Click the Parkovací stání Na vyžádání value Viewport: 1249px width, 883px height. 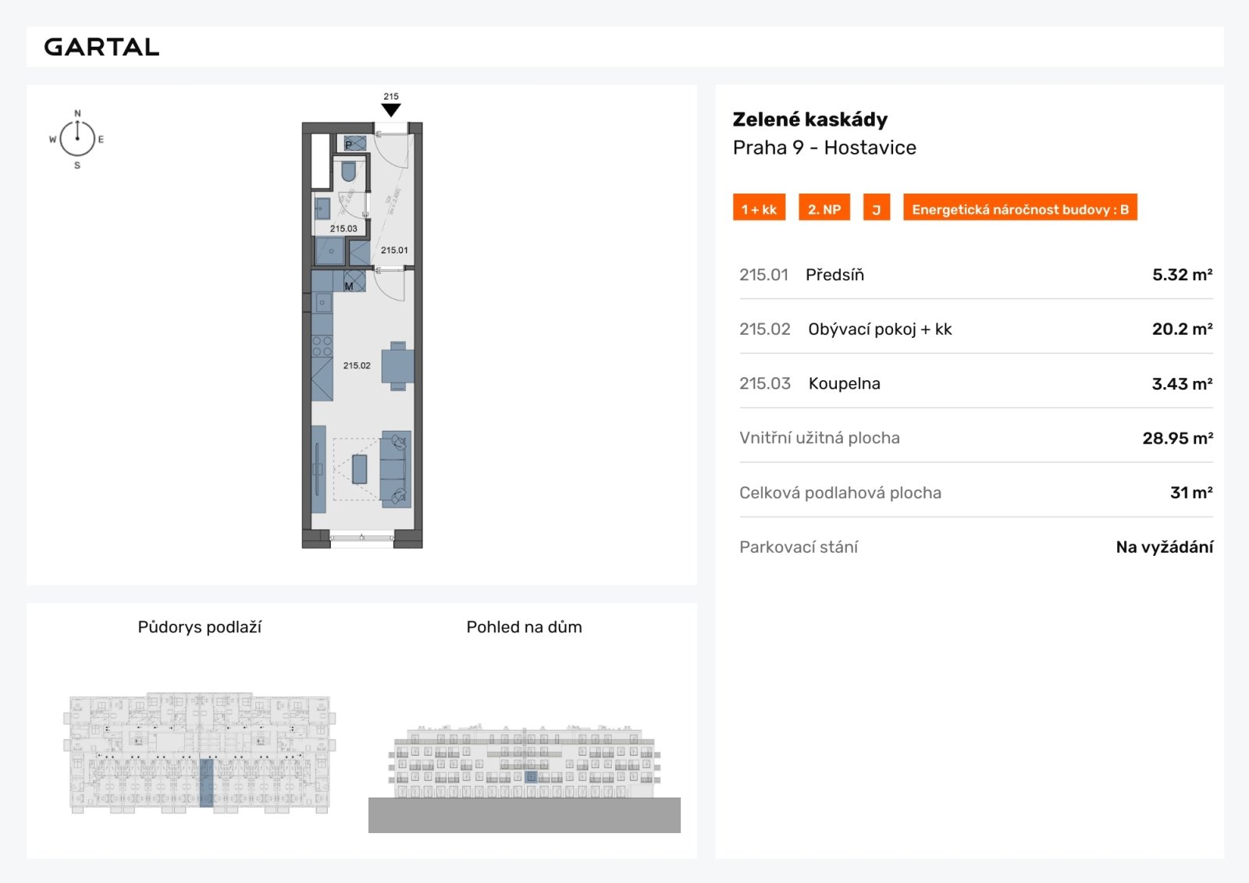pyautogui.click(x=1164, y=547)
